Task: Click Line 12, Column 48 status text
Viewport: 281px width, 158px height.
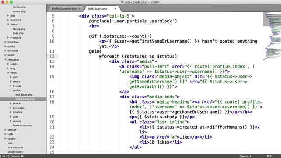Action: pos(12,156)
